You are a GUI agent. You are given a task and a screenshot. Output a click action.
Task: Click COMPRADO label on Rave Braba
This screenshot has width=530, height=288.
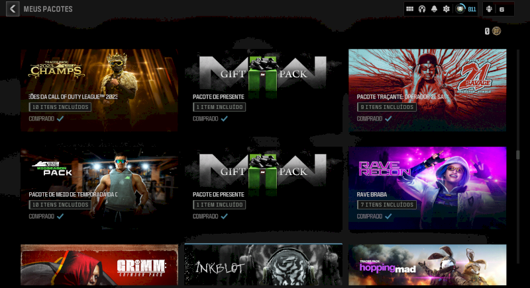click(x=370, y=216)
